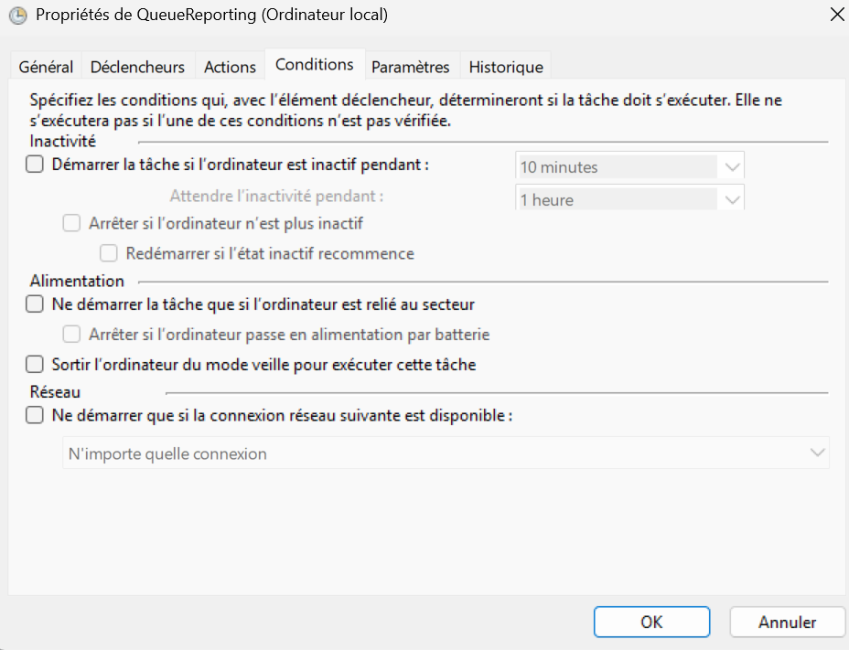Switch to the Général tab

click(45, 66)
